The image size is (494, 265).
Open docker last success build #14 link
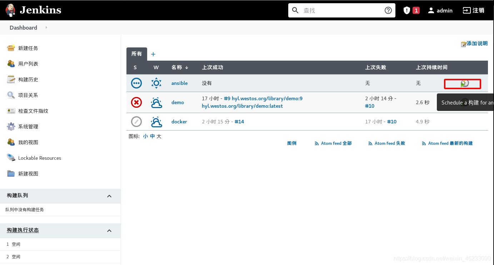(x=239, y=122)
